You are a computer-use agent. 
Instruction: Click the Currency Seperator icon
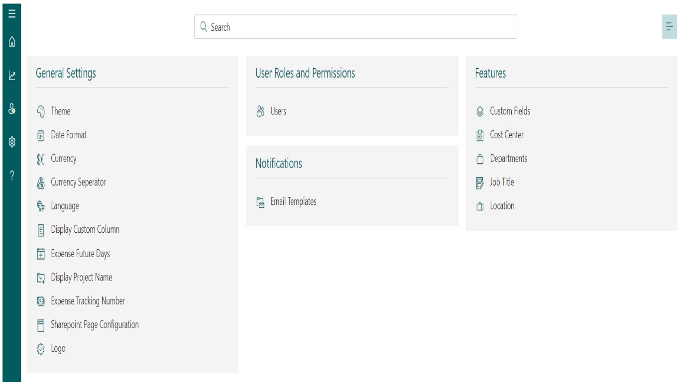click(41, 183)
